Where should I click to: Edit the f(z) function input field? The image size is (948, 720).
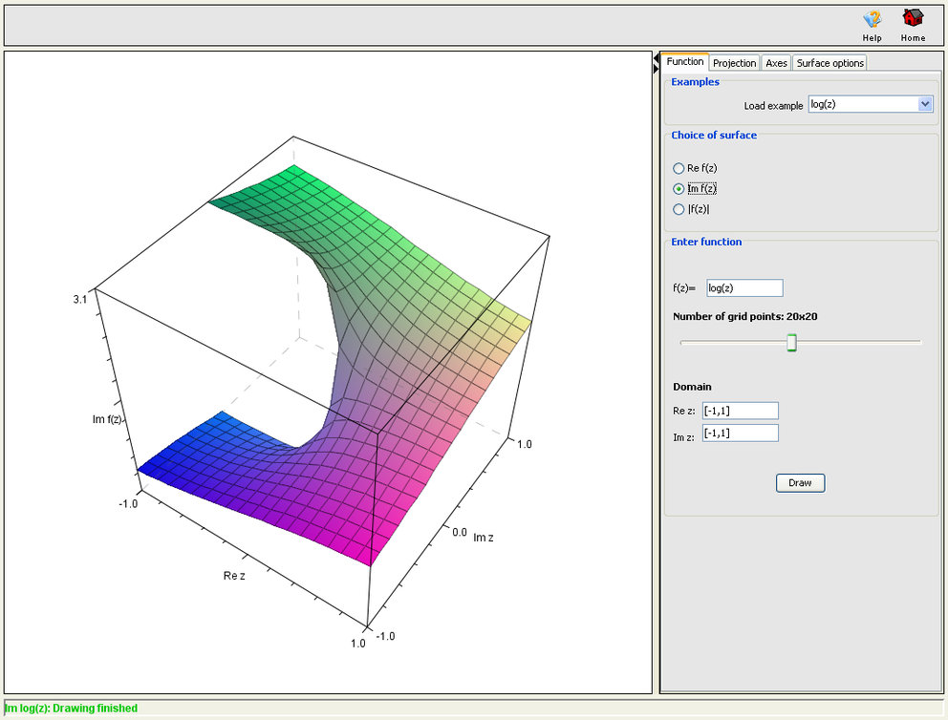pyautogui.click(x=744, y=287)
